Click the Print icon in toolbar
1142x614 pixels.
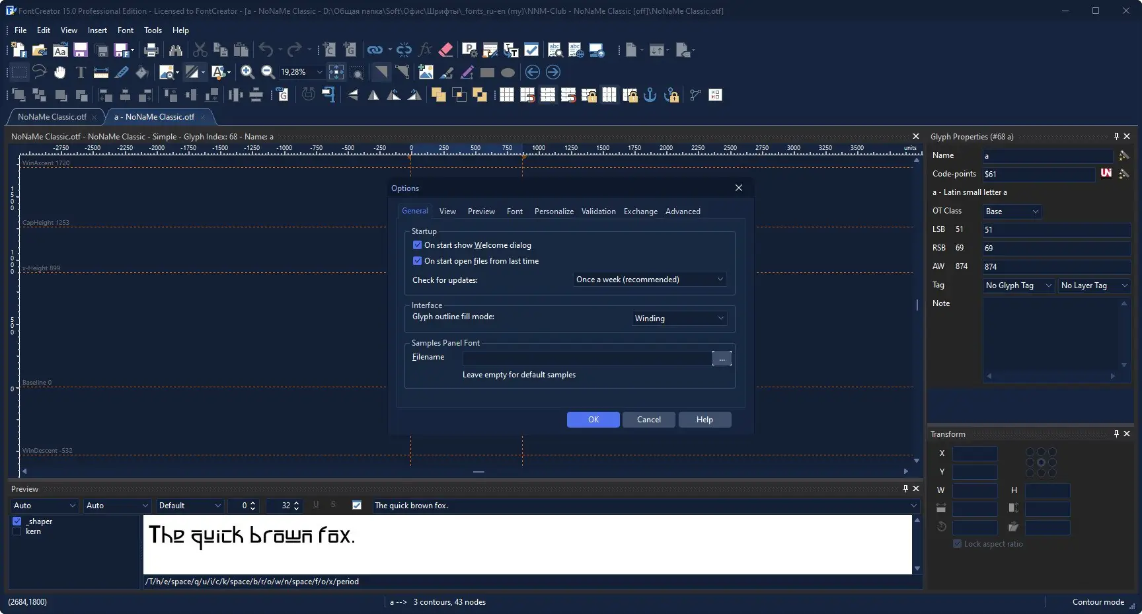151,50
